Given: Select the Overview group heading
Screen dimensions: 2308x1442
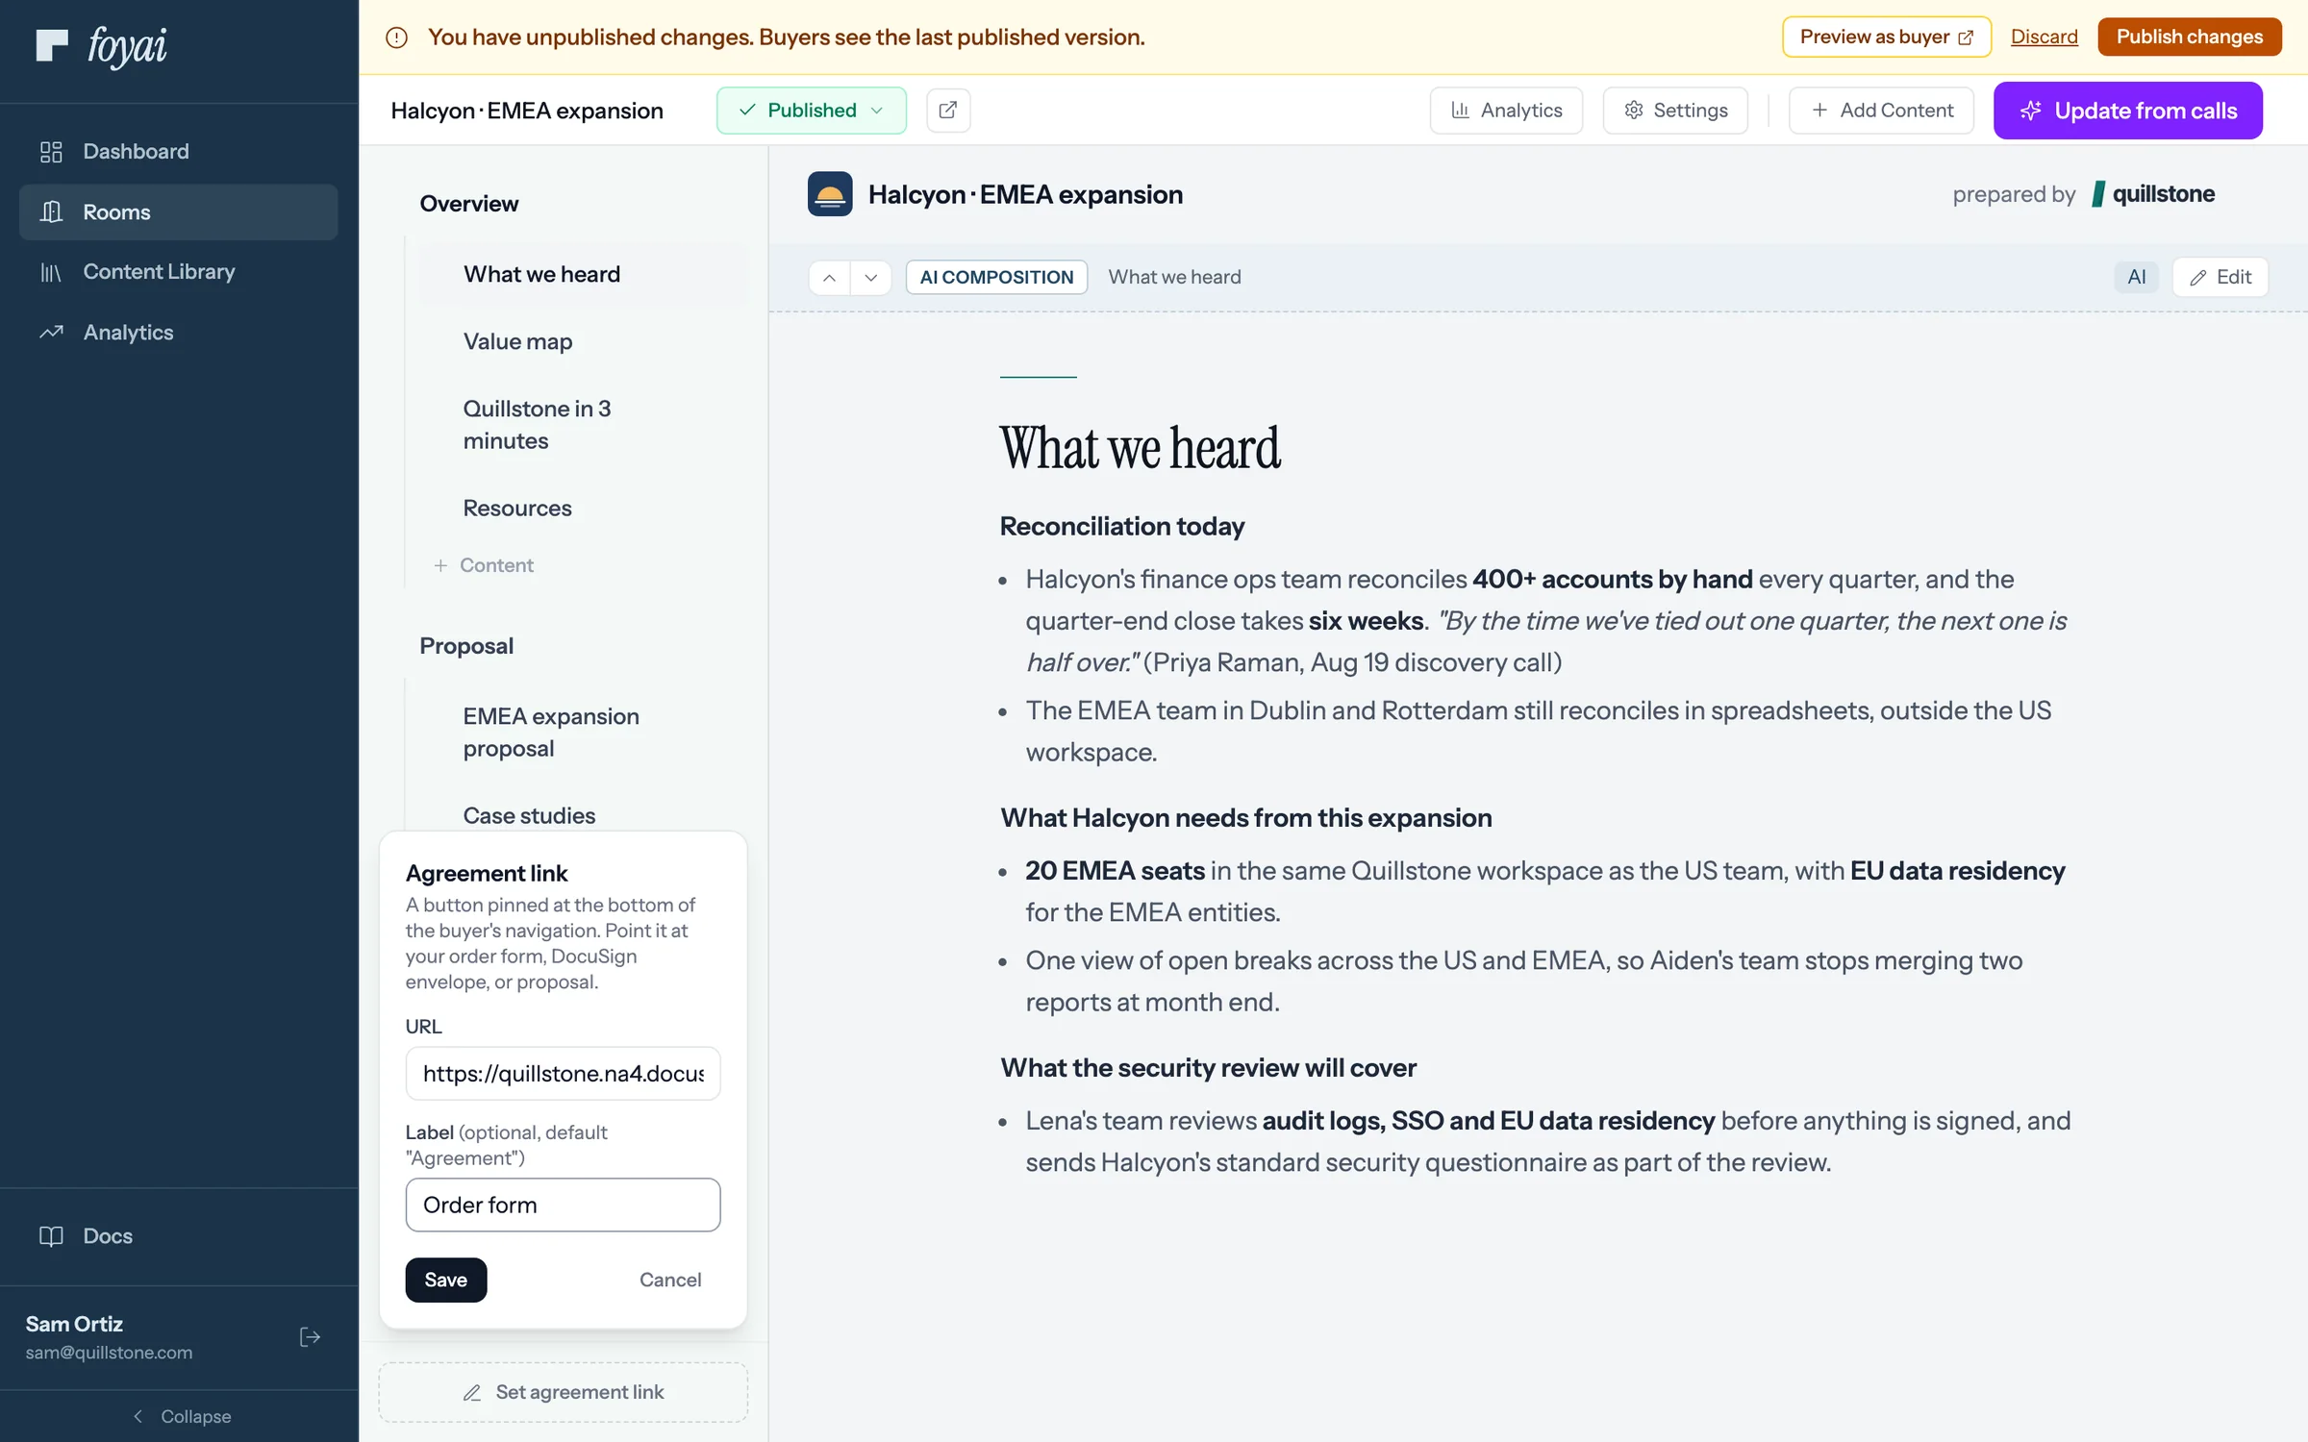Looking at the screenshot, I should 469,203.
